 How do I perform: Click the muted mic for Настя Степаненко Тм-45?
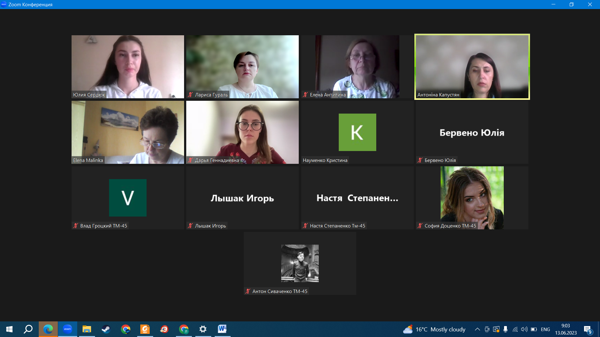pyautogui.click(x=305, y=226)
